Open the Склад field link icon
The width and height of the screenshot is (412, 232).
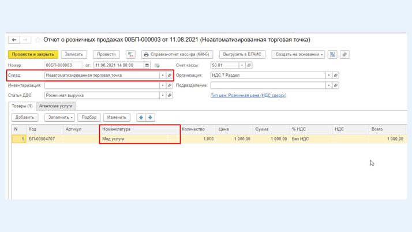pyautogui.click(x=170, y=75)
